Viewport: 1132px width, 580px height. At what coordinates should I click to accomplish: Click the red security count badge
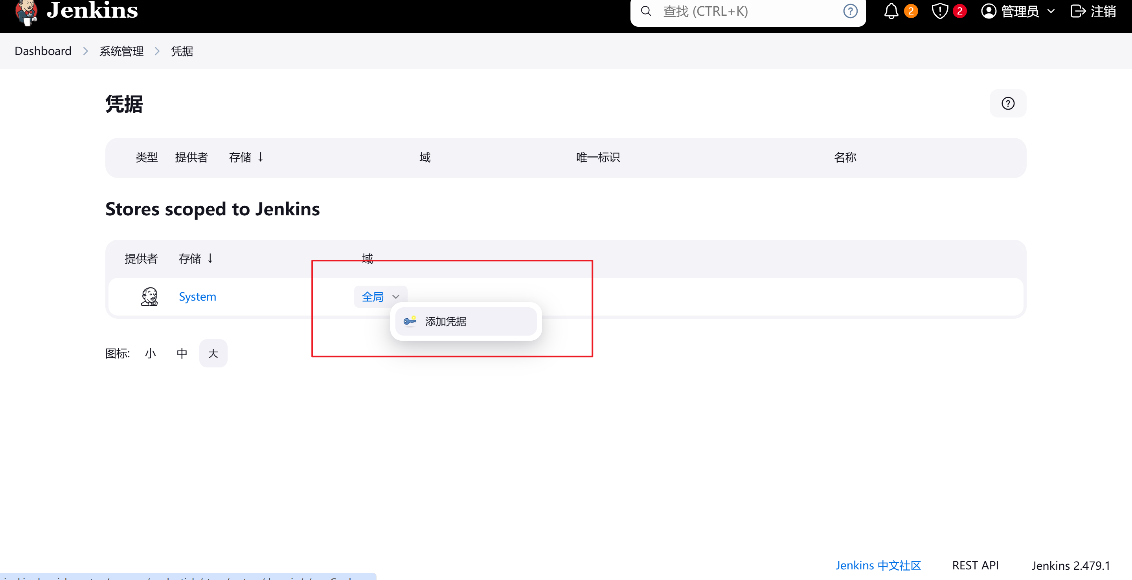tap(960, 11)
